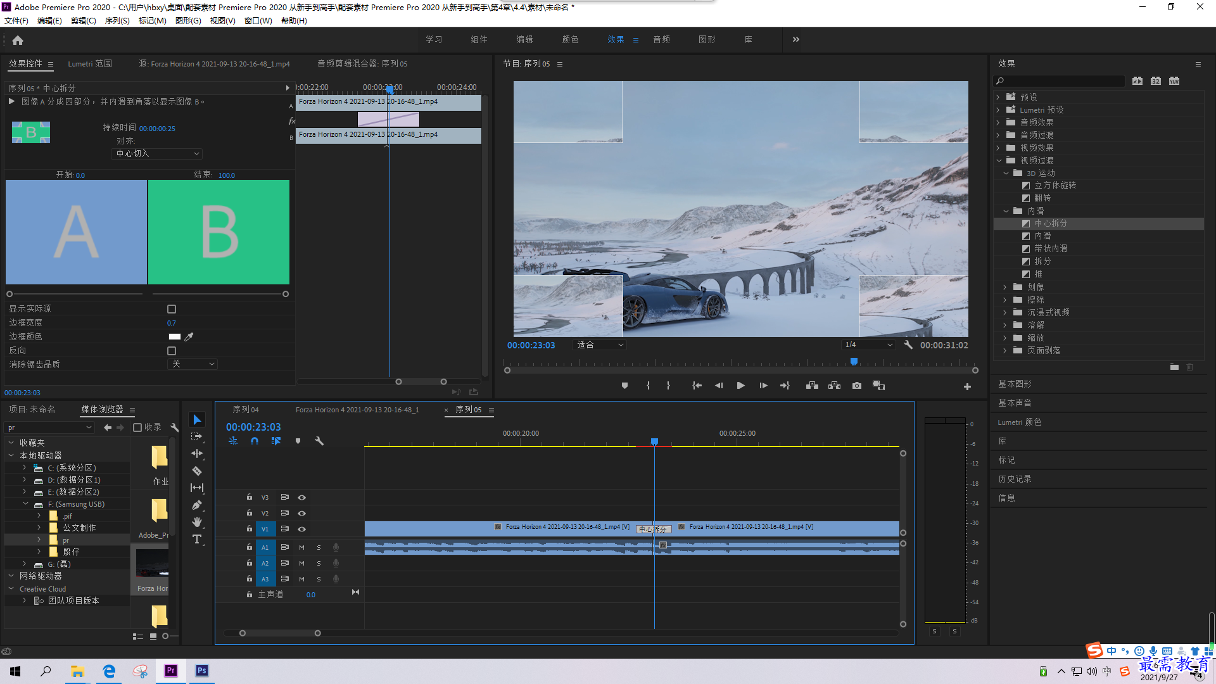Open the 文件(F) menu
The height and width of the screenshot is (684, 1216).
point(16,21)
